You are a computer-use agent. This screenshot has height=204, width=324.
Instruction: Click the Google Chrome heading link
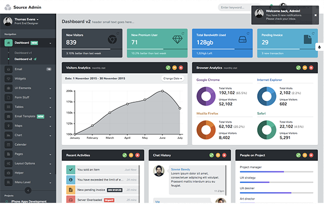(208, 80)
